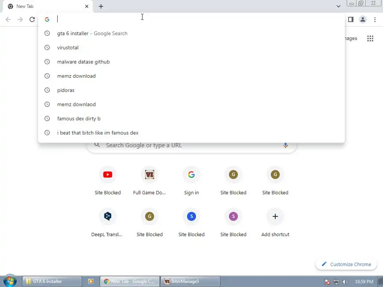383x287 pixels.
Task: Open the DeepL Transl... shortcut
Action: tap(108, 223)
